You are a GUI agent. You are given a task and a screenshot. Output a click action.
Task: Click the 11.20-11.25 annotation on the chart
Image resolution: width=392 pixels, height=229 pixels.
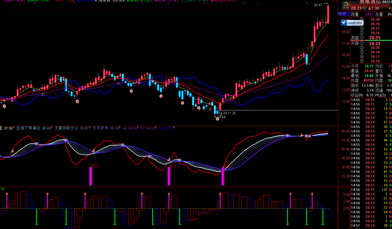pyautogui.click(x=227, y=113)
